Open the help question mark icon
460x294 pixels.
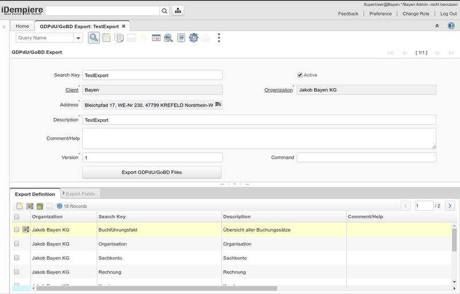pos(451,26)
